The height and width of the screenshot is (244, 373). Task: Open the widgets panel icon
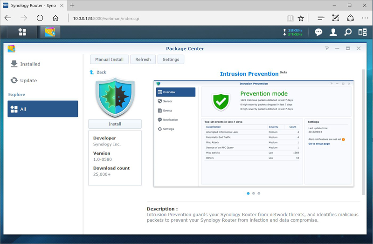click(x=362, y=32)
